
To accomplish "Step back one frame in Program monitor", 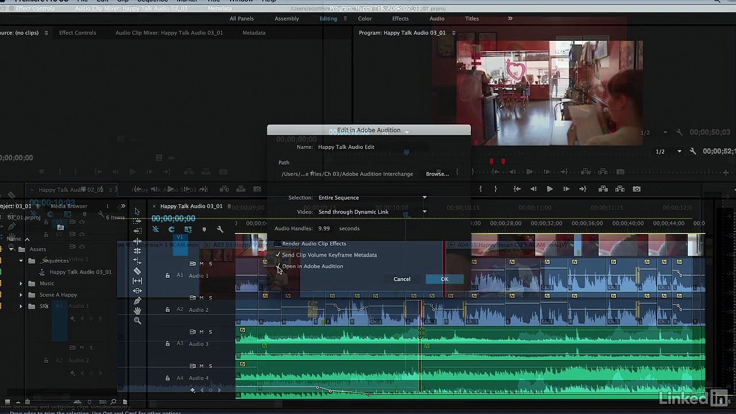I will (533, 189).
